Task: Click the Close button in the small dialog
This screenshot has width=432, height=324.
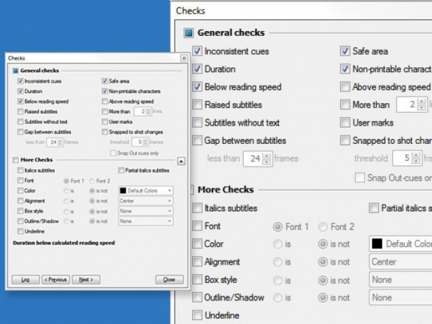Action: click(169, 280)
